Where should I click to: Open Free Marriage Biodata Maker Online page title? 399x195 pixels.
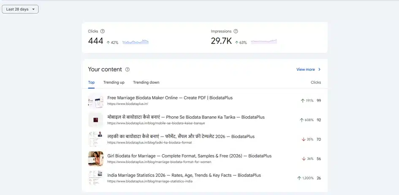pos(170,98)
